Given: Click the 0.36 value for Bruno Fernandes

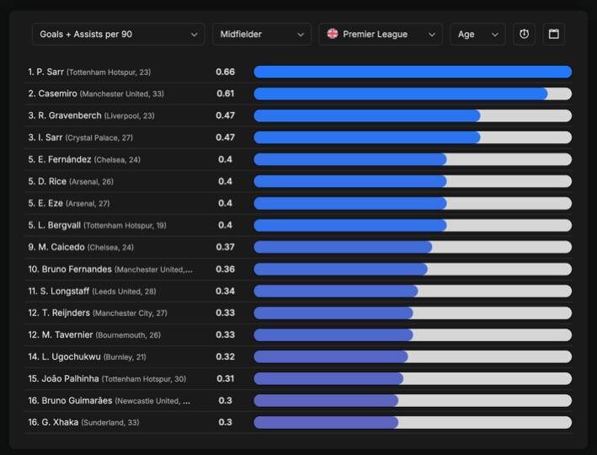Looking at the screenshot, I should tap(225, 269).
